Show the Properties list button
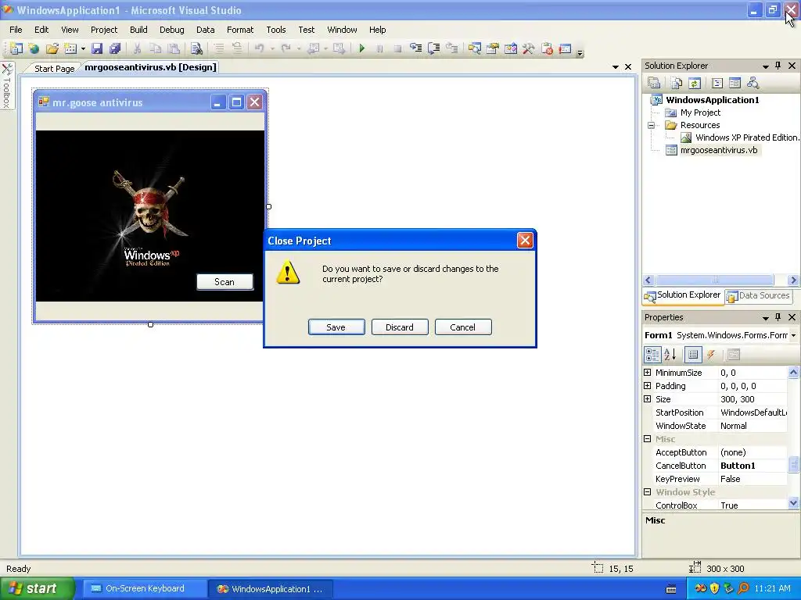Image resolution: width=801 pixels, height=600 pixels. point(693,355)
